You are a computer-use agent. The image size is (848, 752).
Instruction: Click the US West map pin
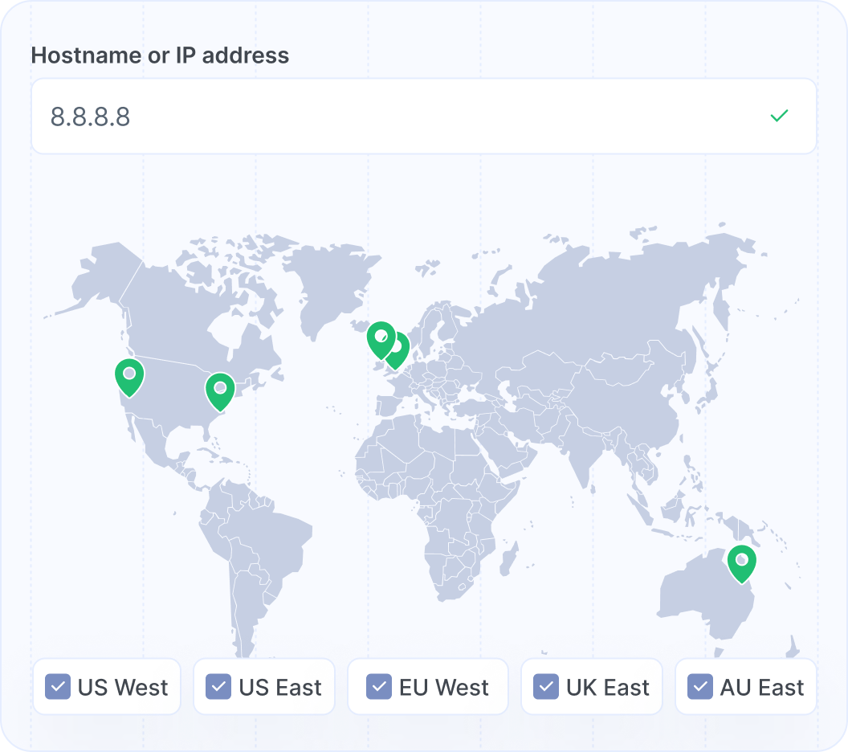pyautogui.click(x=128, y=375)
